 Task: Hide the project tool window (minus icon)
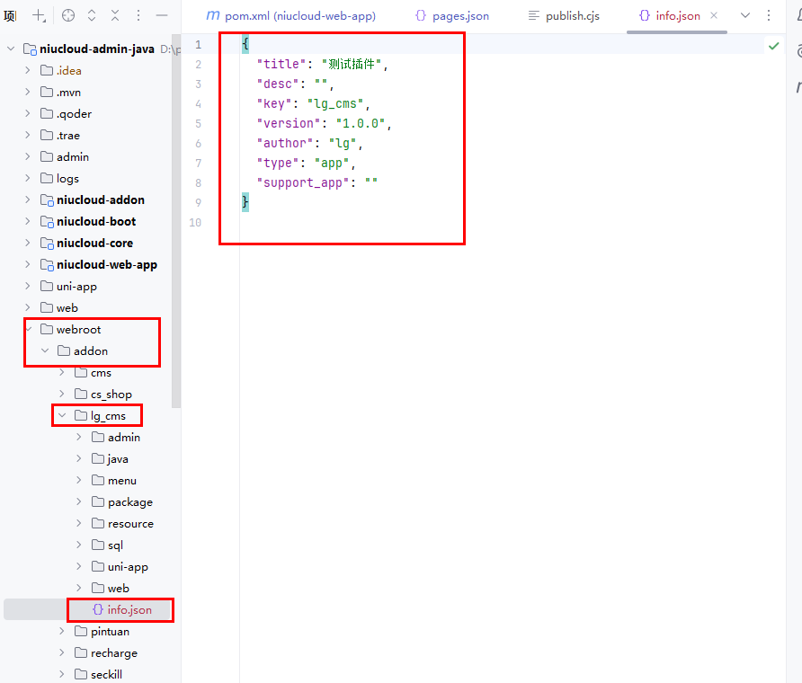click(162, 15)
